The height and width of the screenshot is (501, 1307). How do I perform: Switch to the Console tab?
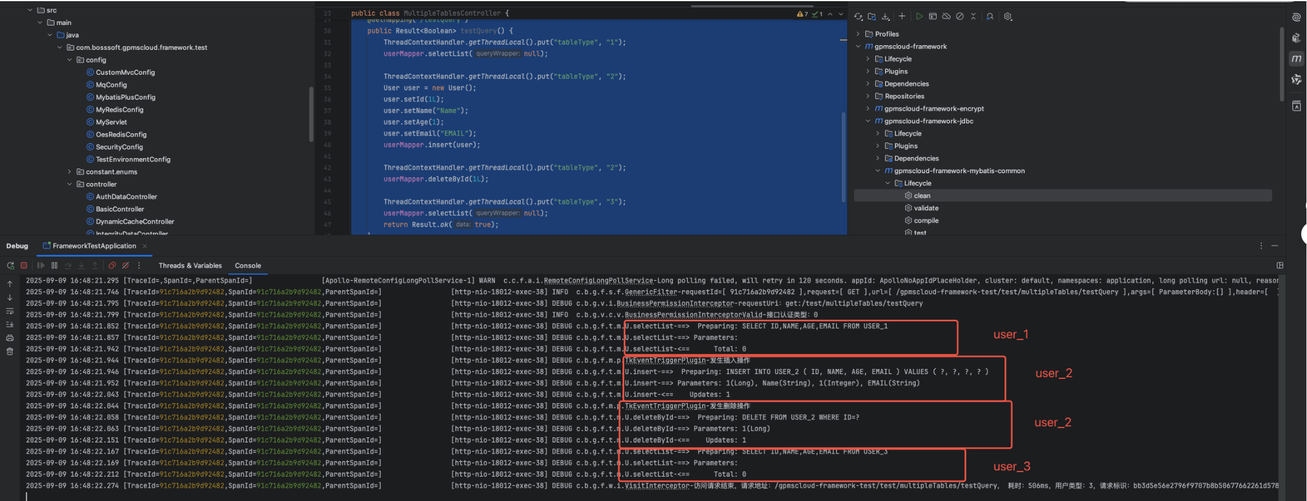click(x=248, y=265)
